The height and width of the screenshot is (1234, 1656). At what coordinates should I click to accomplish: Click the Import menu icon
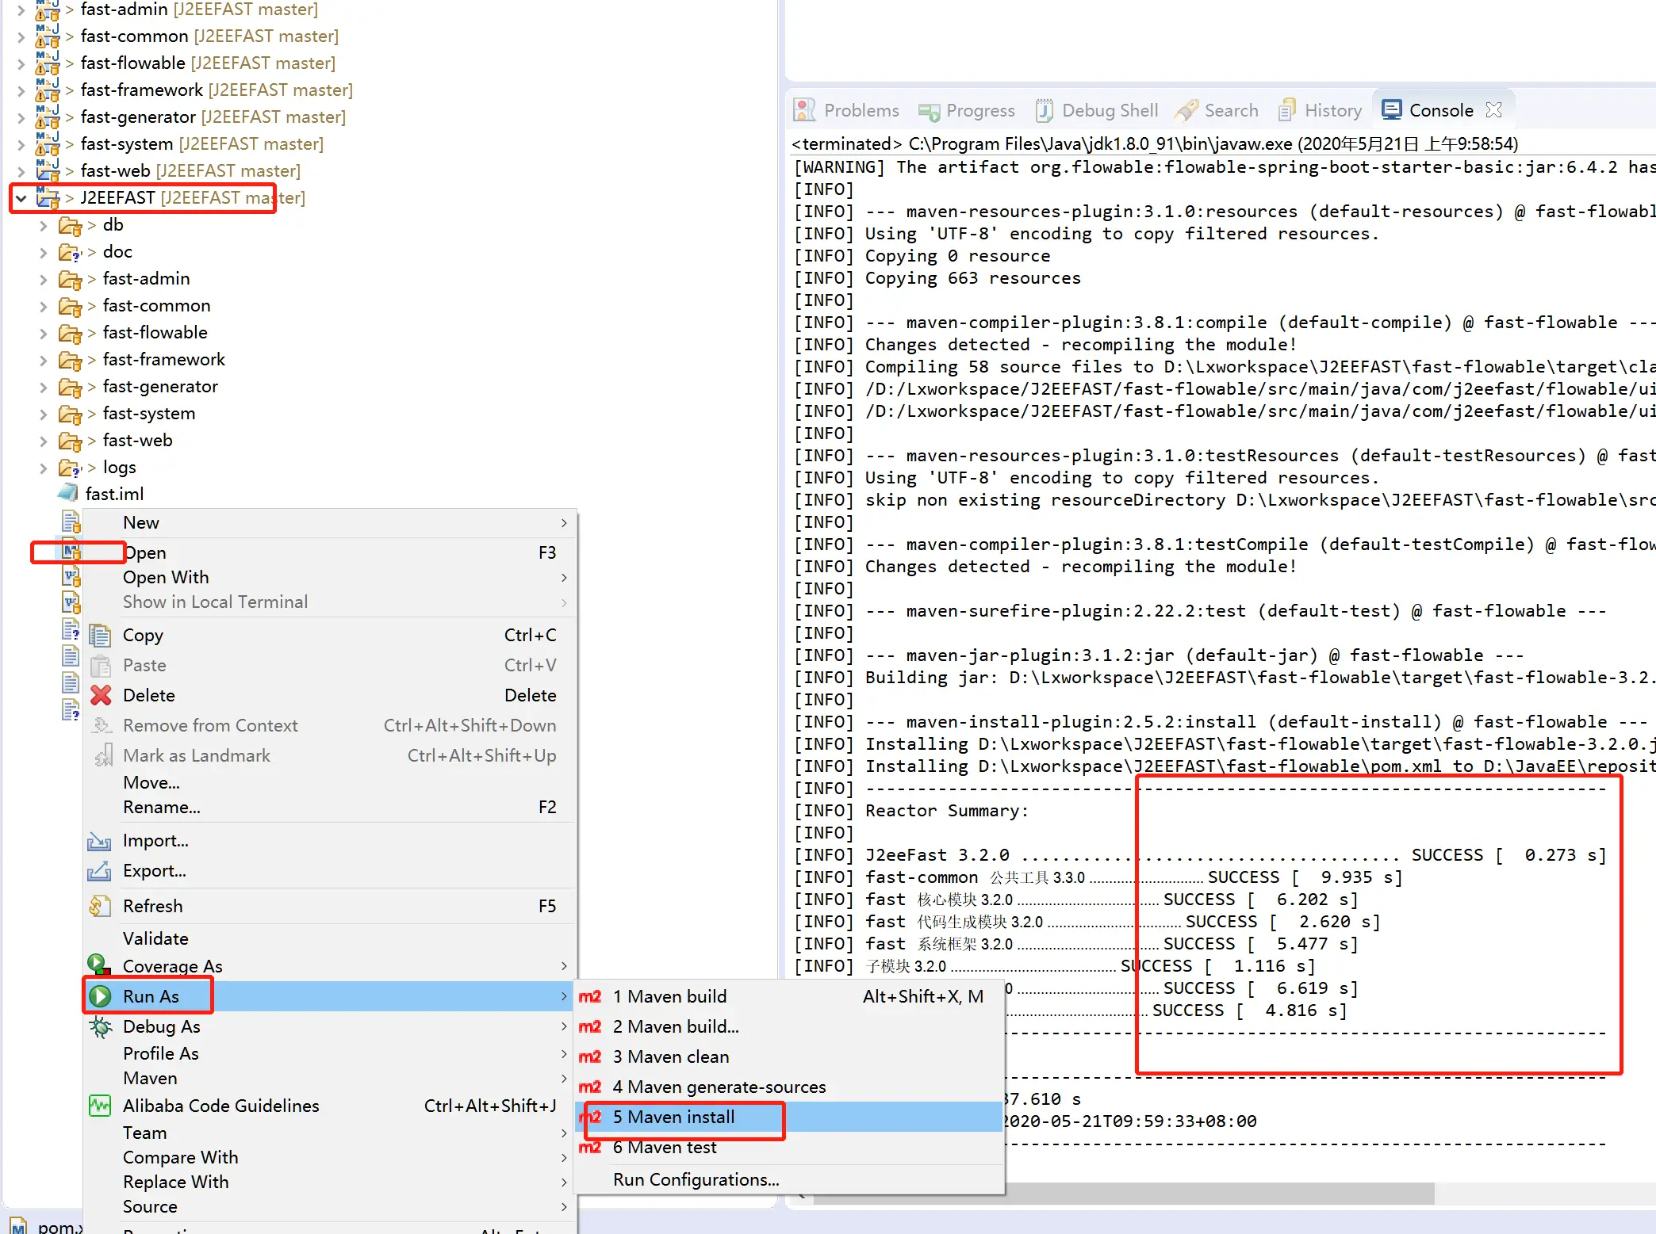click(x=99, y=840)
